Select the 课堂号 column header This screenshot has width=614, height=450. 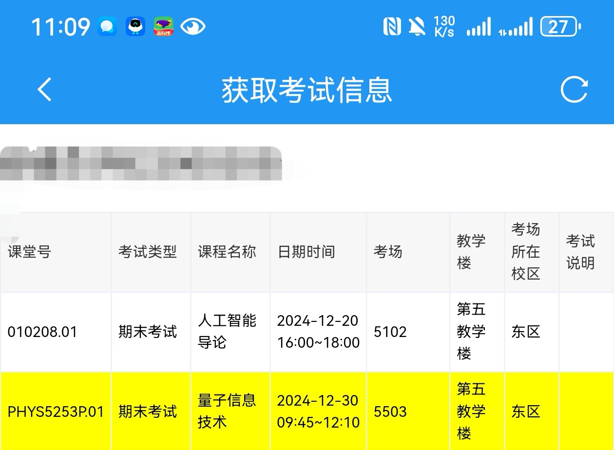click(29, 252)
